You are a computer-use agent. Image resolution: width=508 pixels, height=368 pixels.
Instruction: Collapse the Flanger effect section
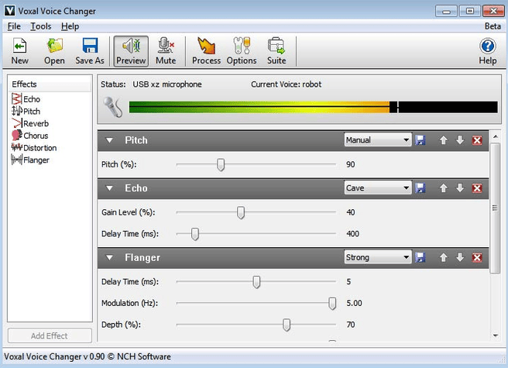click(109, 258)
